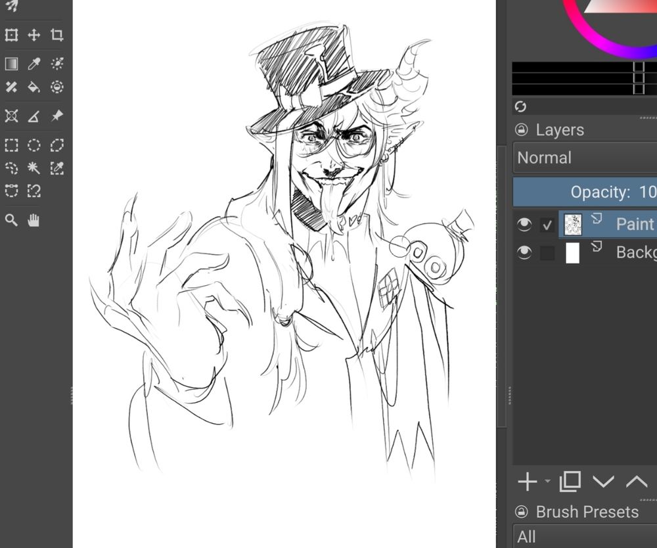
Task: Select the Polygonal Selection tool
Action: pos(57,145)
